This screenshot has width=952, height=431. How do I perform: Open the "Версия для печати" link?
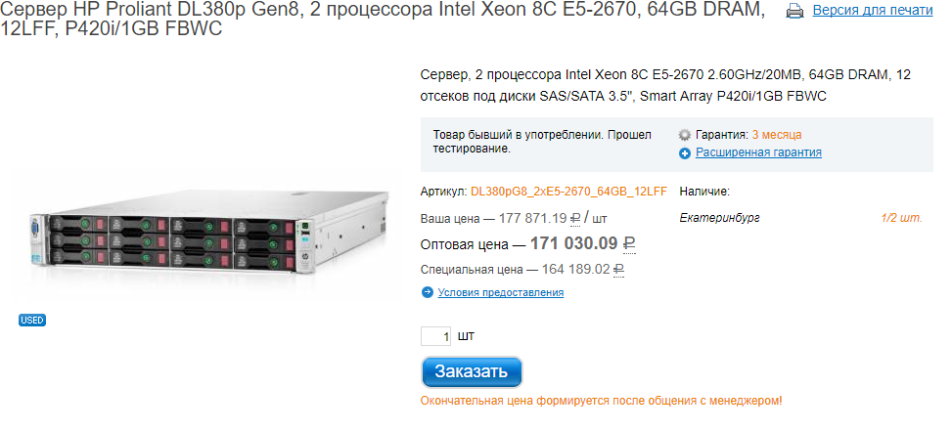coord(870,11)
